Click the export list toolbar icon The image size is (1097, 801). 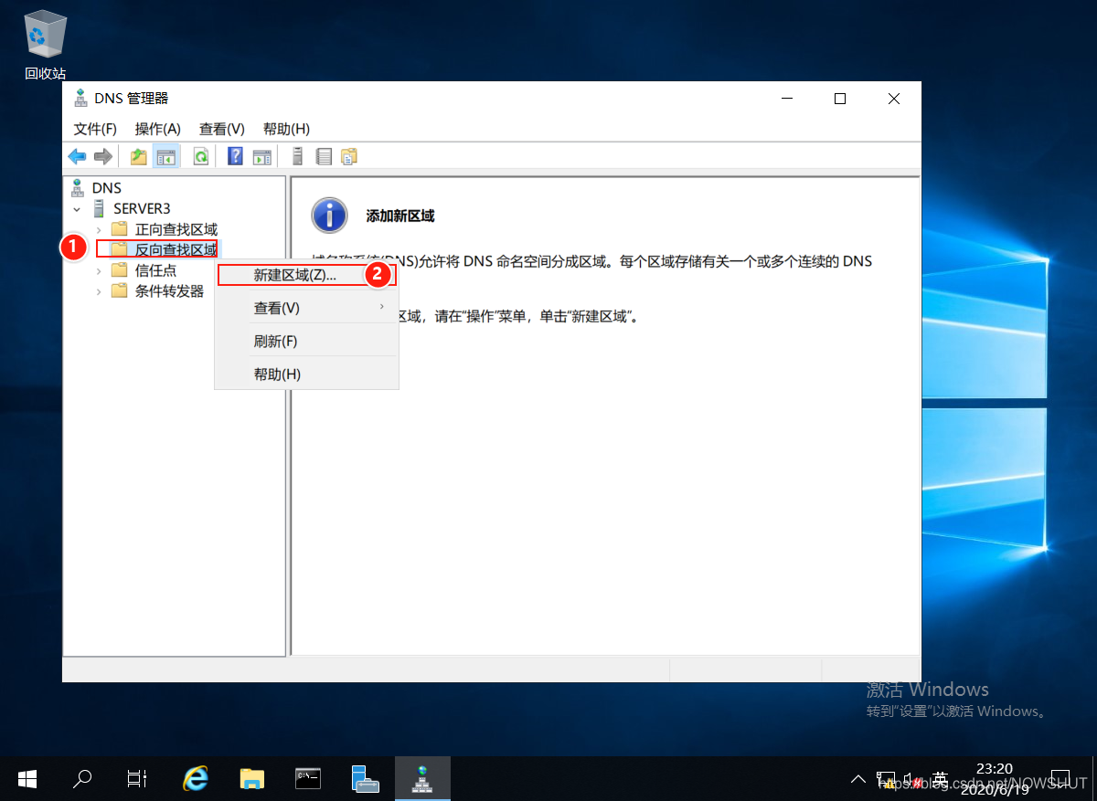click(x=325, y=155)
